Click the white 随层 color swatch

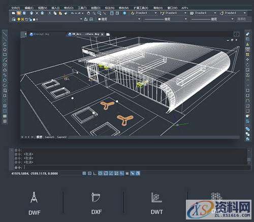(x=100, y=19)
